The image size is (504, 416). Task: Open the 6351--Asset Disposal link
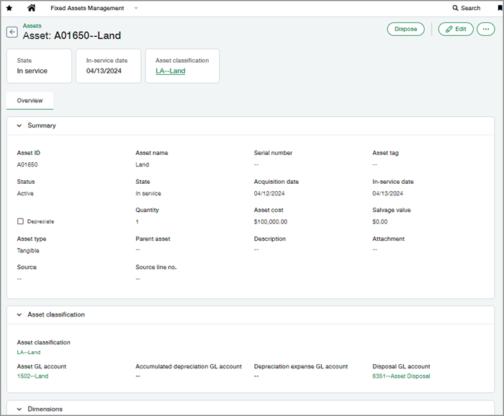click(401, 376)
